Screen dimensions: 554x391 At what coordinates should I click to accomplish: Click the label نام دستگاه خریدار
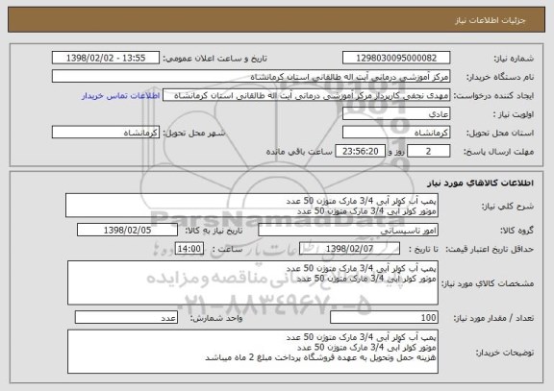500,77
